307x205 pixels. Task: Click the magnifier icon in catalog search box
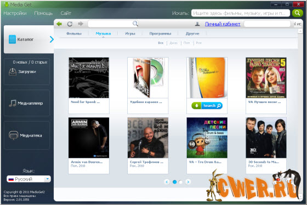point(135,24)
